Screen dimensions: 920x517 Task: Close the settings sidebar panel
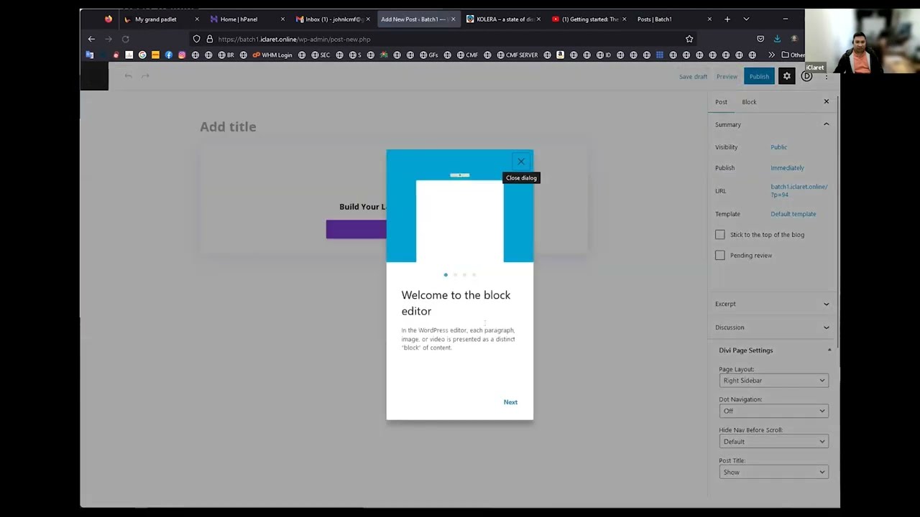coord(827,101)
